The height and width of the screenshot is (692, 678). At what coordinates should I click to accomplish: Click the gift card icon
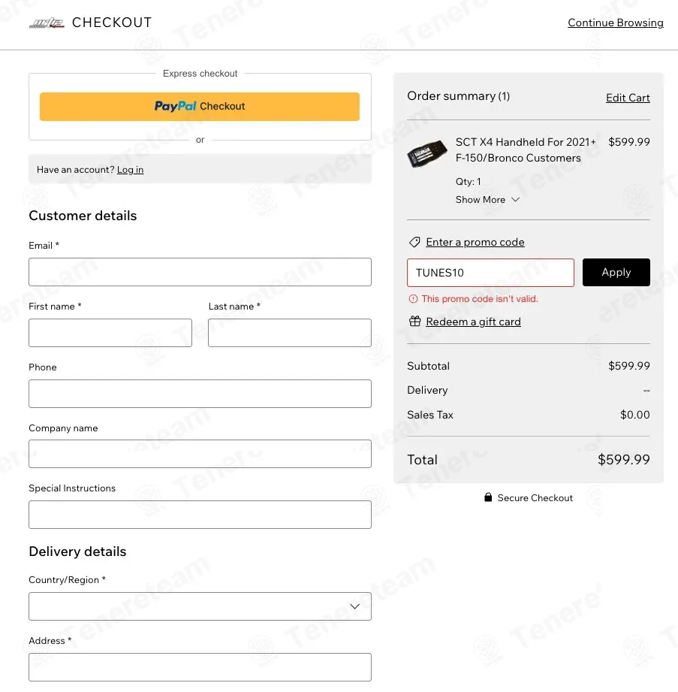(414, 322)
